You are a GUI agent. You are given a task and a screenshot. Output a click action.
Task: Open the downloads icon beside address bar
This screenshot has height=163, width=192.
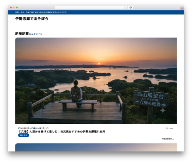[x=131, y=8]
